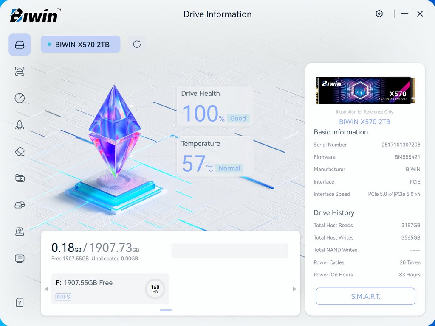Open the eraser secure erase icon
The image size is (435, 326).
20,151
